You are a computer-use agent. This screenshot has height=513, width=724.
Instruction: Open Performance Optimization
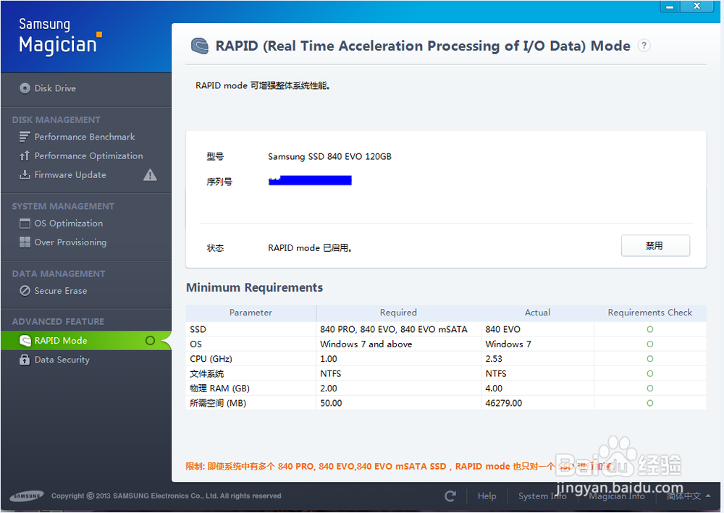88,156
